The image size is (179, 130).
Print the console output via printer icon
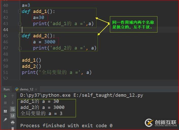click(13, 122)
